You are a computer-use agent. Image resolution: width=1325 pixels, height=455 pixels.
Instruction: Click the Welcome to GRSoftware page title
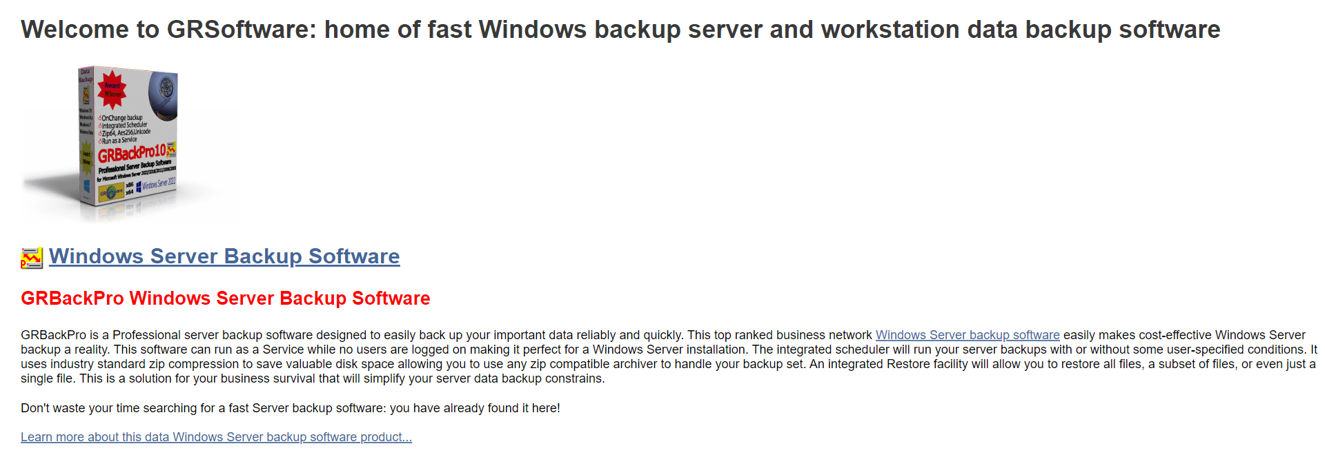[x=620, y=30]
